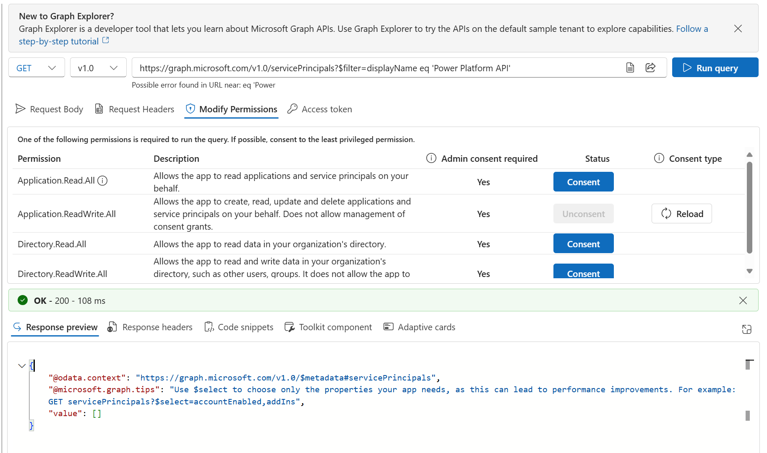Dismiss the Graph Explorer intro banner

[738, 28]
